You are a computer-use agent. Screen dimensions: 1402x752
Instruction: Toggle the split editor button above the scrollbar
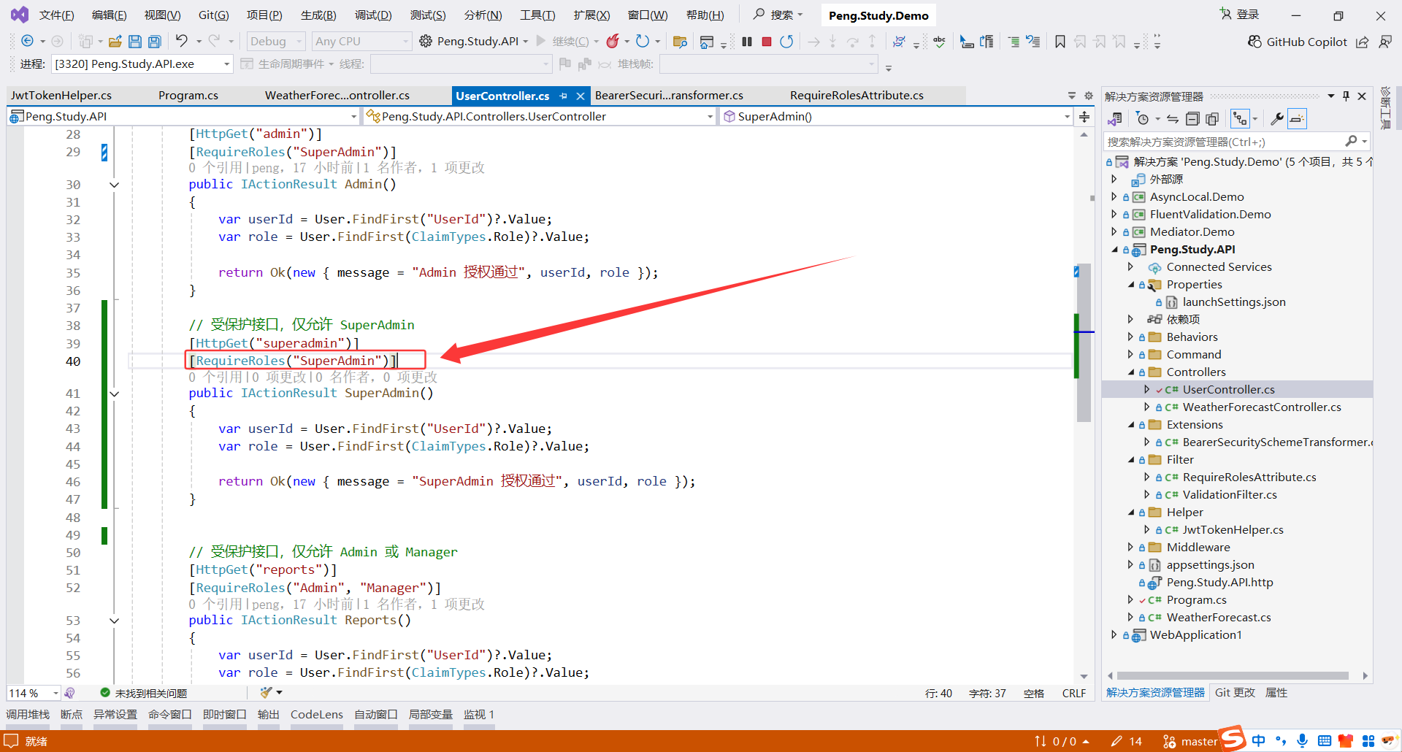(x=1084, y=117)
